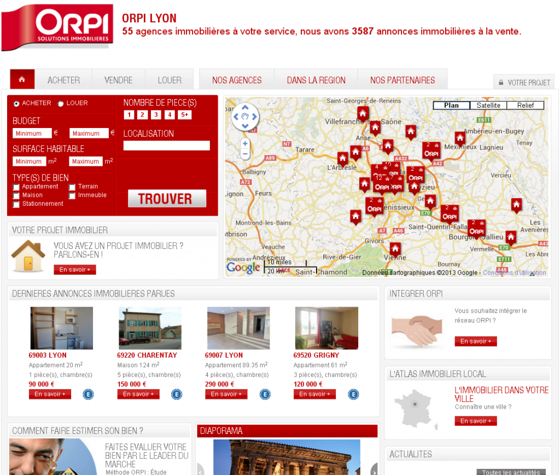The image size is (560, 475).
Task: Pan the map right with arrow
Action: (x=254, y=117)
